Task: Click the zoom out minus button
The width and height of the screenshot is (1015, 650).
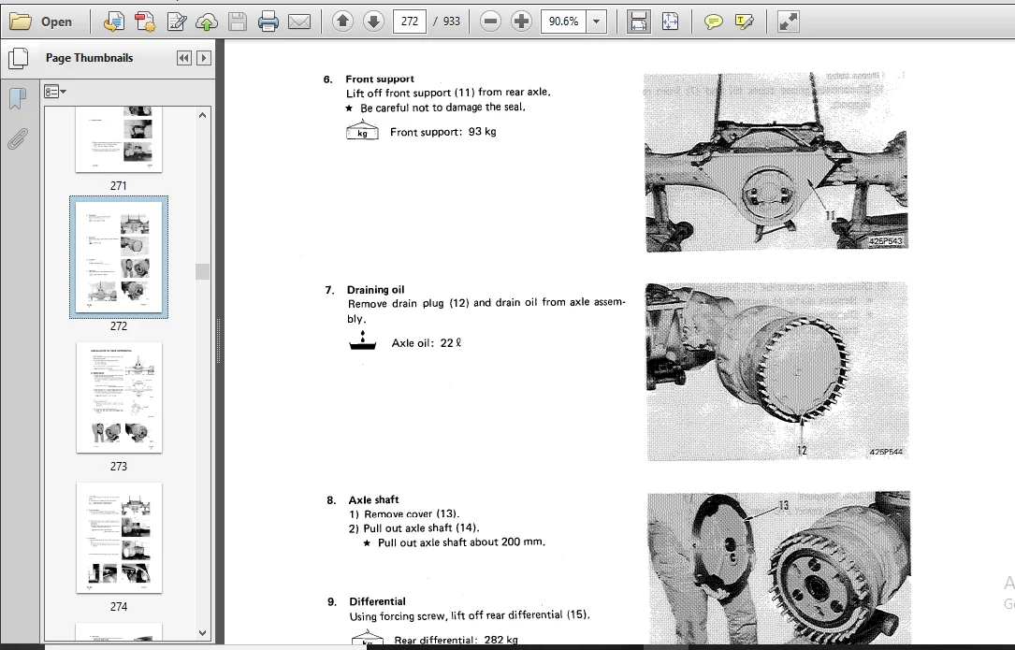Action: coord(491,22)
